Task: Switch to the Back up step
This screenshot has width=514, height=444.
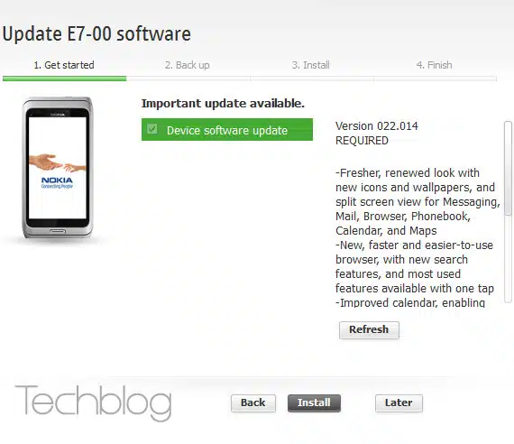Action: pyautogui.click(x=188, y=65)
